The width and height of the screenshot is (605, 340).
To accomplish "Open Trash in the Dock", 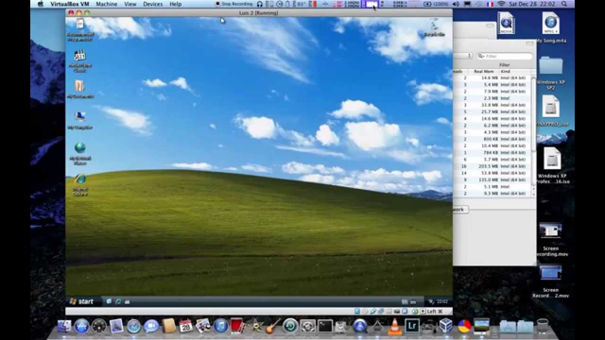I will click(543, 326).
